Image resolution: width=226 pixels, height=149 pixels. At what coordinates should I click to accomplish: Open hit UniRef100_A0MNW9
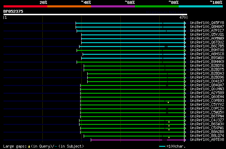click(207, 39)
